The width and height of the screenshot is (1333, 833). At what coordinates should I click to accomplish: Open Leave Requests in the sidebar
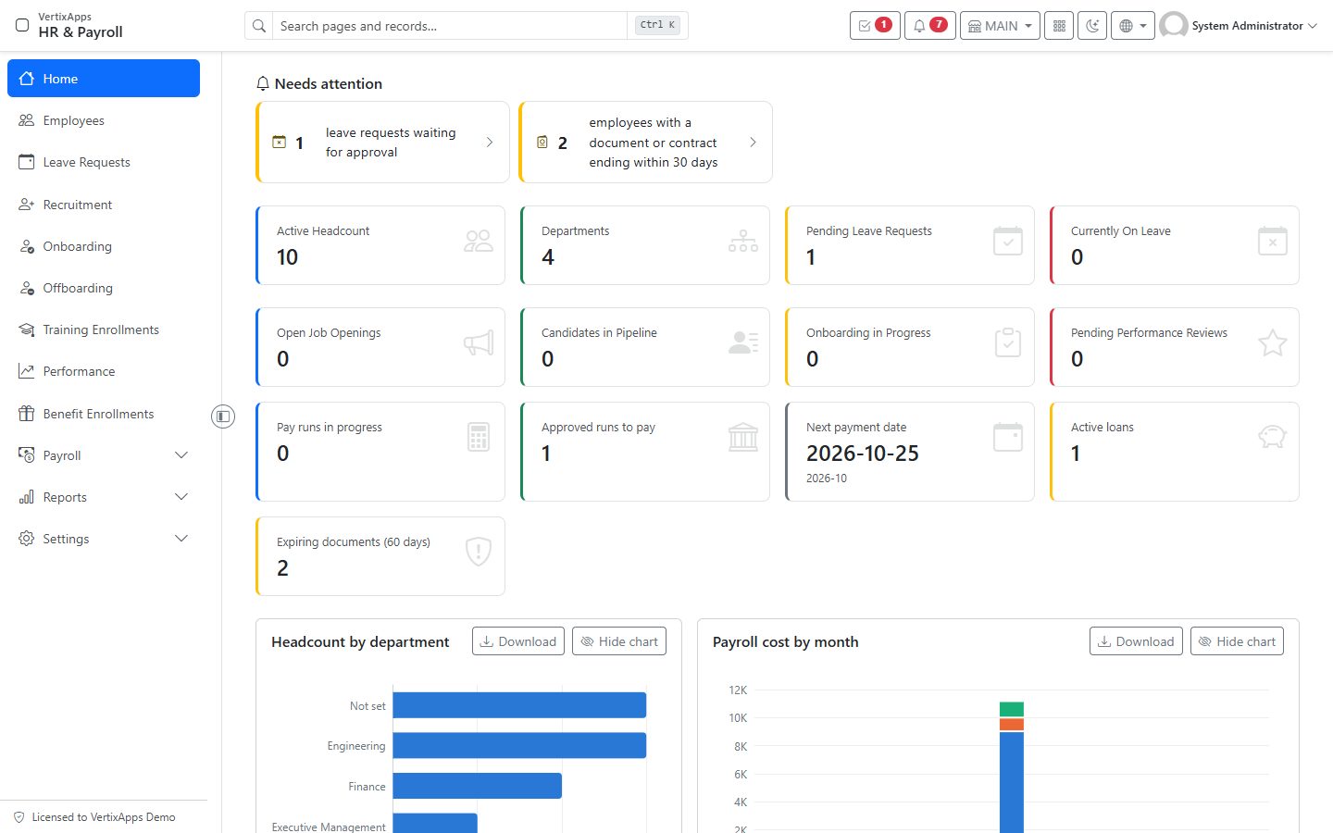tap(104, 162)
